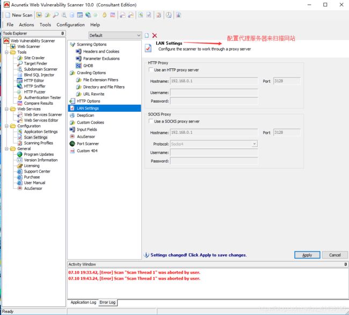Select Subdomain Scanner tool

[x=40, y=69]
